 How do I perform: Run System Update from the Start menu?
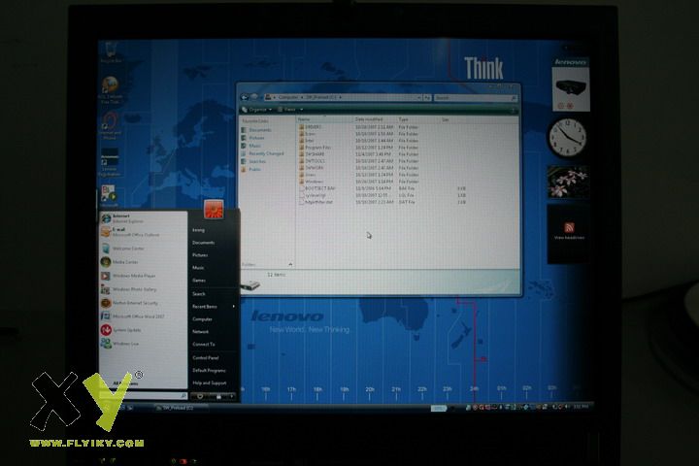(x=143, y=330)
